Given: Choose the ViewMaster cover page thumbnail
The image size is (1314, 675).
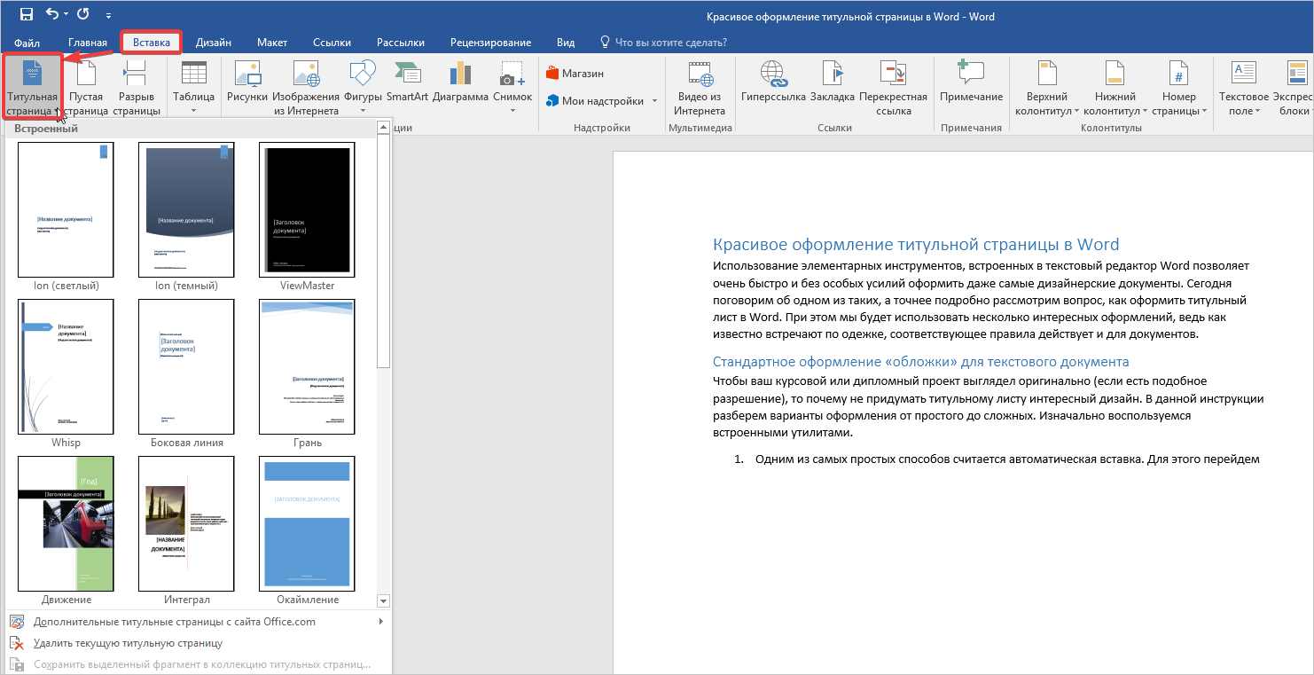Looking at the screenshot, I should tap(307, 210).
